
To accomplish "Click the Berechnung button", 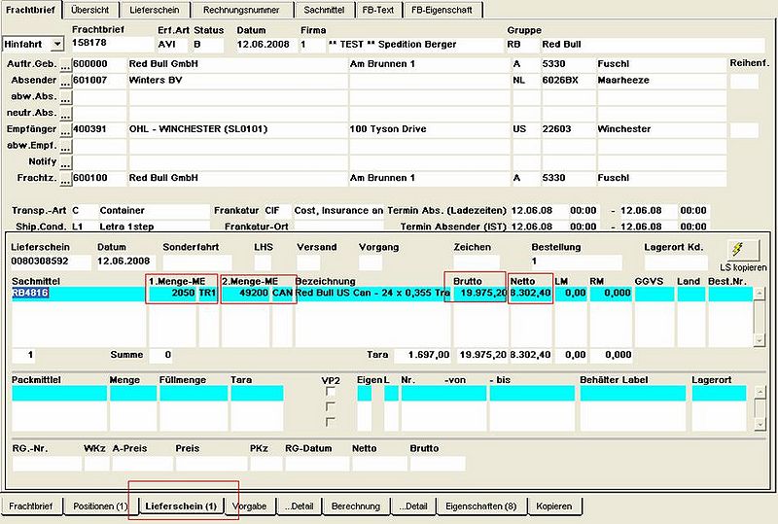I will click(356, 507).
